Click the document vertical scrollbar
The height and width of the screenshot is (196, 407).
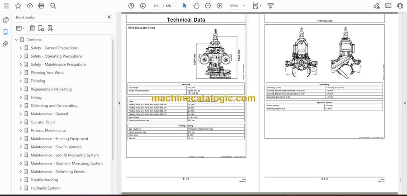coord(400,180)
